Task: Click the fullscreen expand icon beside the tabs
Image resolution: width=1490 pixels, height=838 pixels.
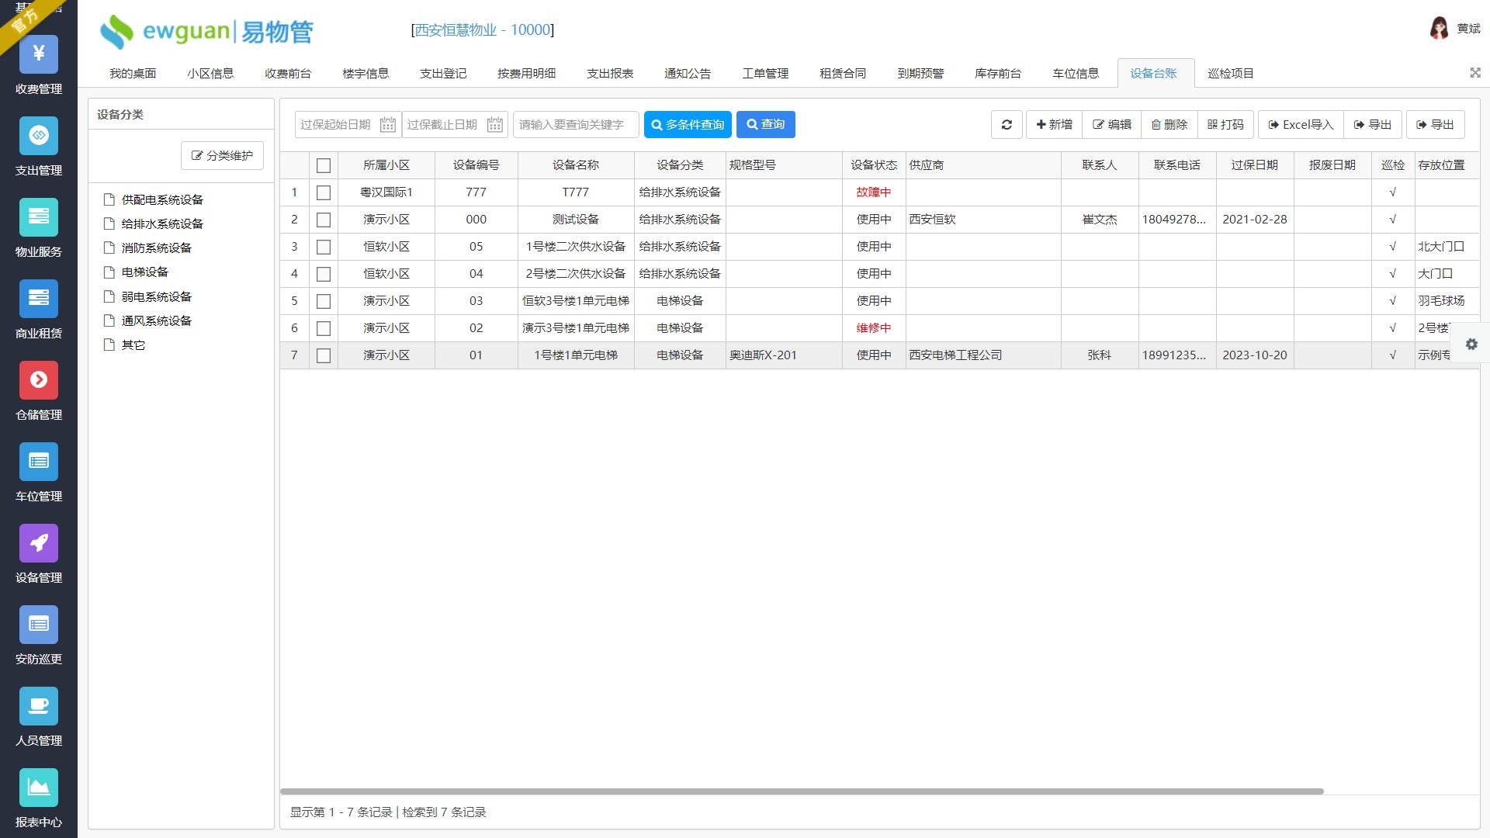Action: point(1474,73)
